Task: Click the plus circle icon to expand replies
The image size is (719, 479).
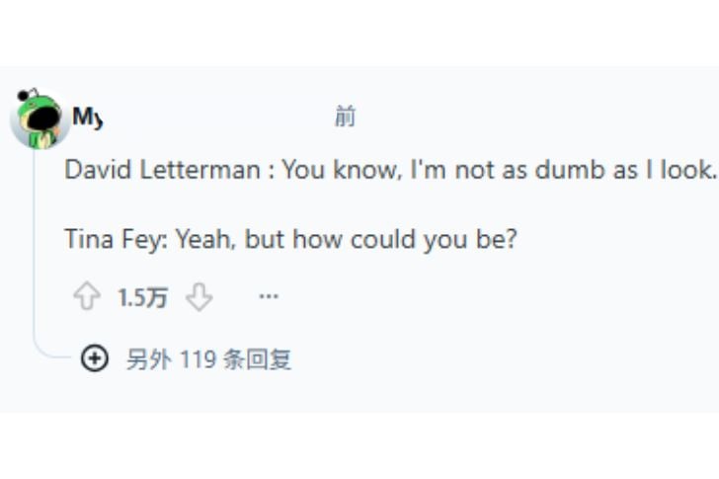Action: coord(94,359)
